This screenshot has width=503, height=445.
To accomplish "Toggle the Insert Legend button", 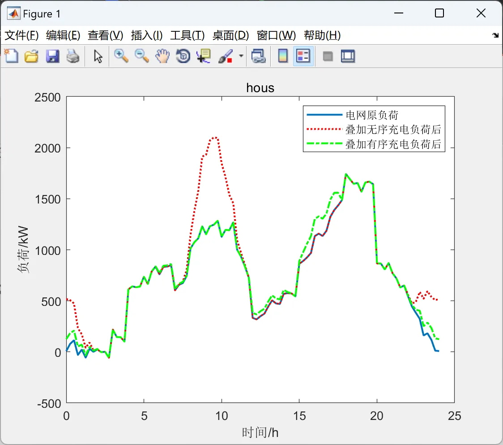I will [x=303, y=56].
